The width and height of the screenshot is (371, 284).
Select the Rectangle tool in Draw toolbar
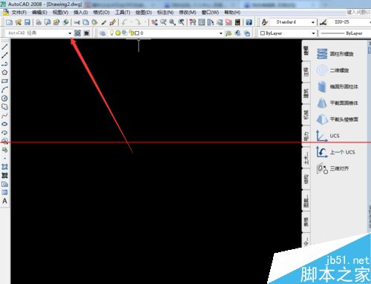pyautogui.click(x=4, y=81)
